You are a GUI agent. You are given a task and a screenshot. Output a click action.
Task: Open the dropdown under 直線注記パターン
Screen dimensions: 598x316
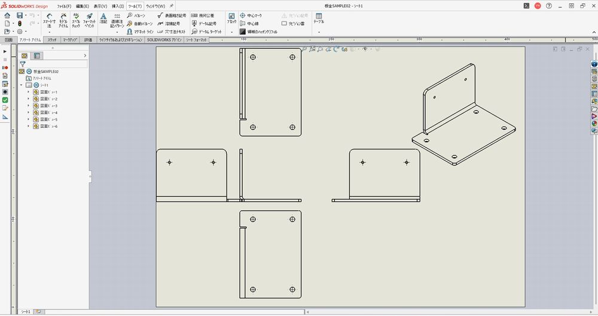coord(117,32)
